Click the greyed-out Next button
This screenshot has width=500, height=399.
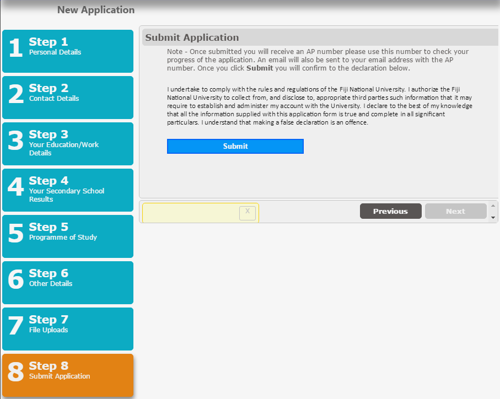click(455, 211)
